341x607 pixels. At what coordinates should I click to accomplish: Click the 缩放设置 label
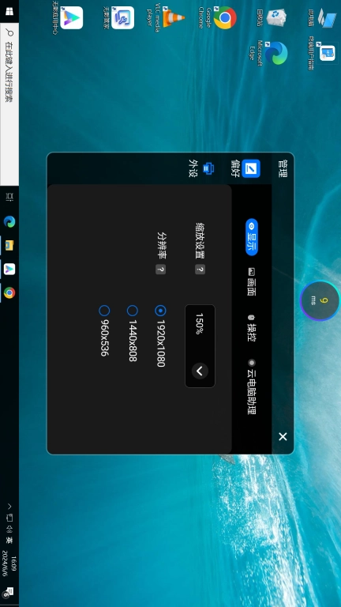[200, 241]
